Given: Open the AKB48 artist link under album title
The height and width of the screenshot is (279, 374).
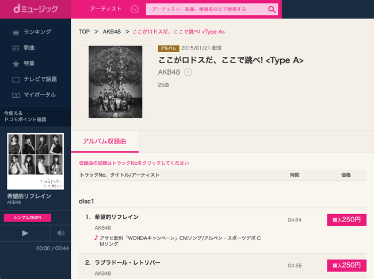Looking at the screenshot, I should pos(169,72).
